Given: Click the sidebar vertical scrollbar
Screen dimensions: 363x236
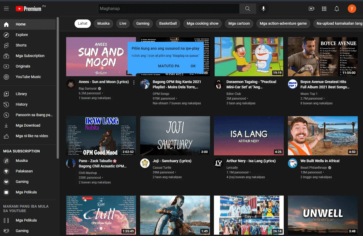Looking at the screenshot, I should click(x=57, y=88).
